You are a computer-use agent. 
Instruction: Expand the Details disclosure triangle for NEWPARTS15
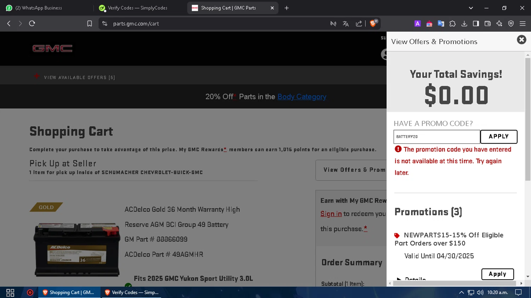[399, 279]
